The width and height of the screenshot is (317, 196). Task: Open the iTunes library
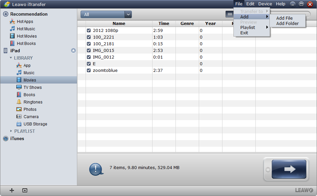[x=17, y=139]
